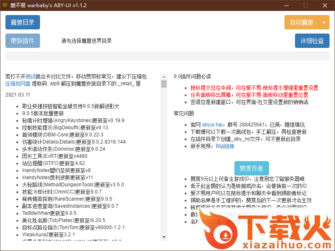The width and height of the screenshot is (335, 251).
Task: Run 详细检查 with the blue button
Action: click(x=312, y=41)
